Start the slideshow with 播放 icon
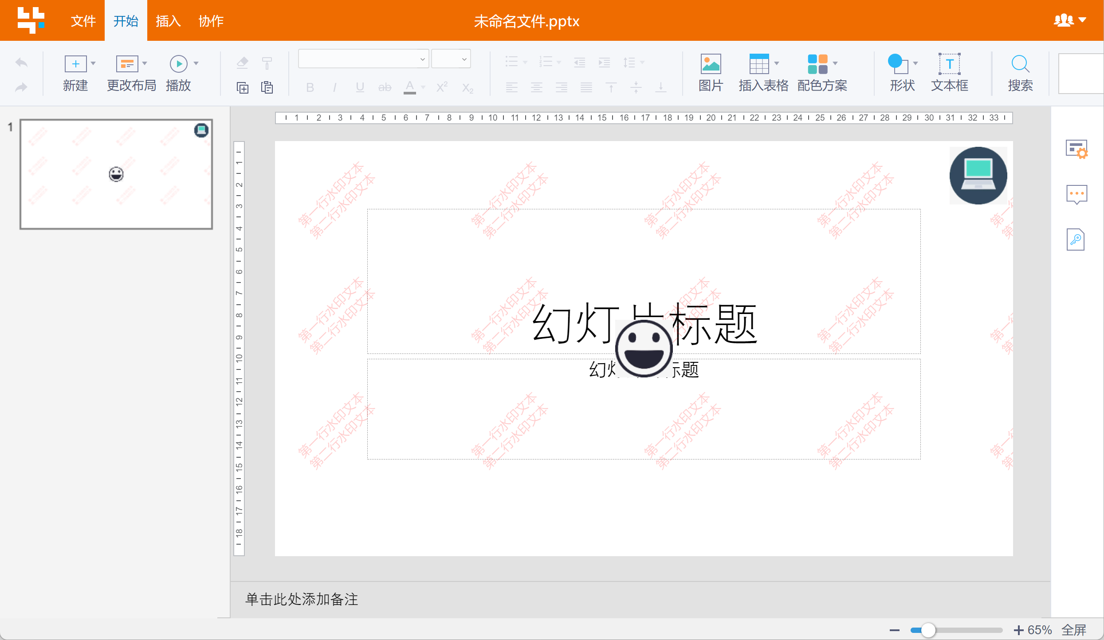The height and width of the screenshot is (640, 1104). tap(179, 63)
